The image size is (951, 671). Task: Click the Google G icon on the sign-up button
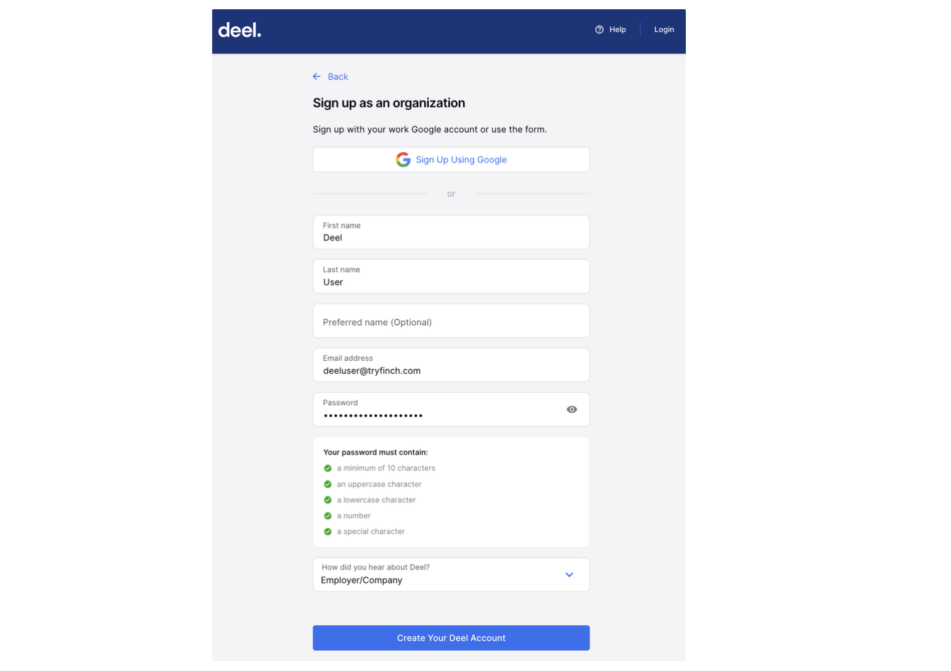403,159
